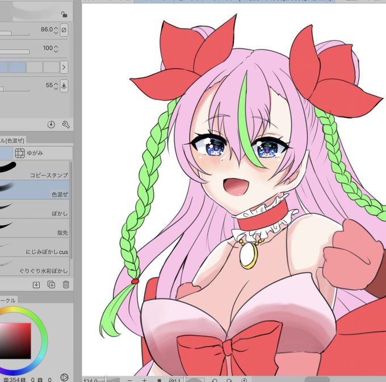Duplicate the selected sub tool
386x382 pixels.
(x=51, y=285)
